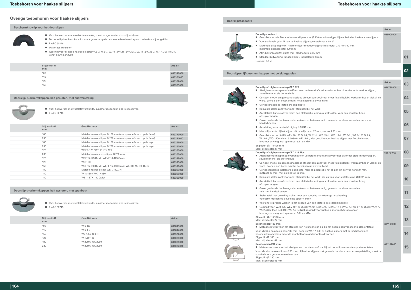Select article number 630355000
This screenshot has width=411, height=290.
click(177, 150)
